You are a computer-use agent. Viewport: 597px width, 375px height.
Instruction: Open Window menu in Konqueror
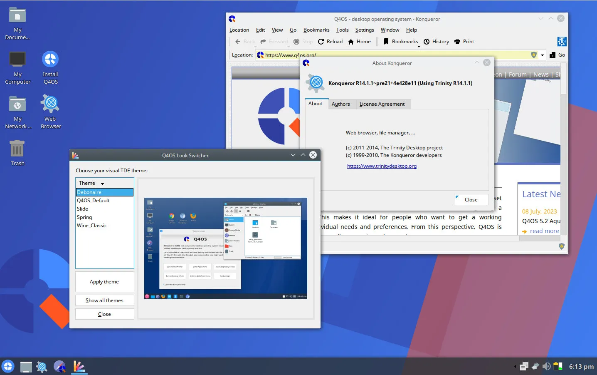pos(390,30)
